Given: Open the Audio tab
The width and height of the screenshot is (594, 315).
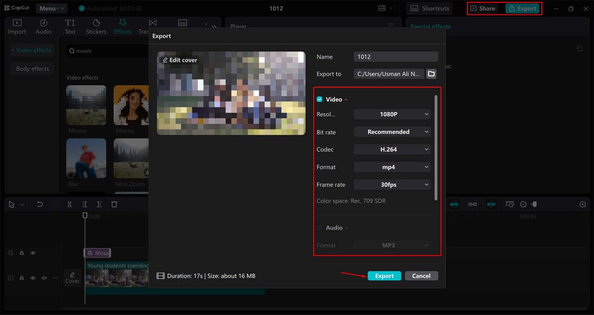Looking at the screenshot, I should 44,27.
